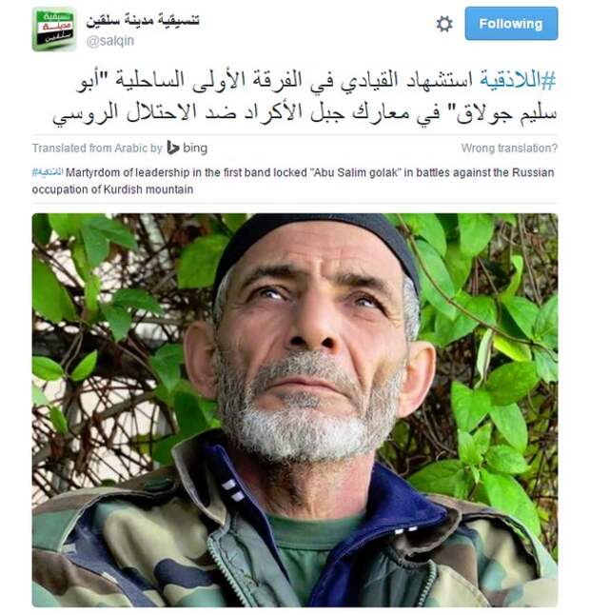
Task: Open the attached photo of the bearded man
Action: point(295,410)
